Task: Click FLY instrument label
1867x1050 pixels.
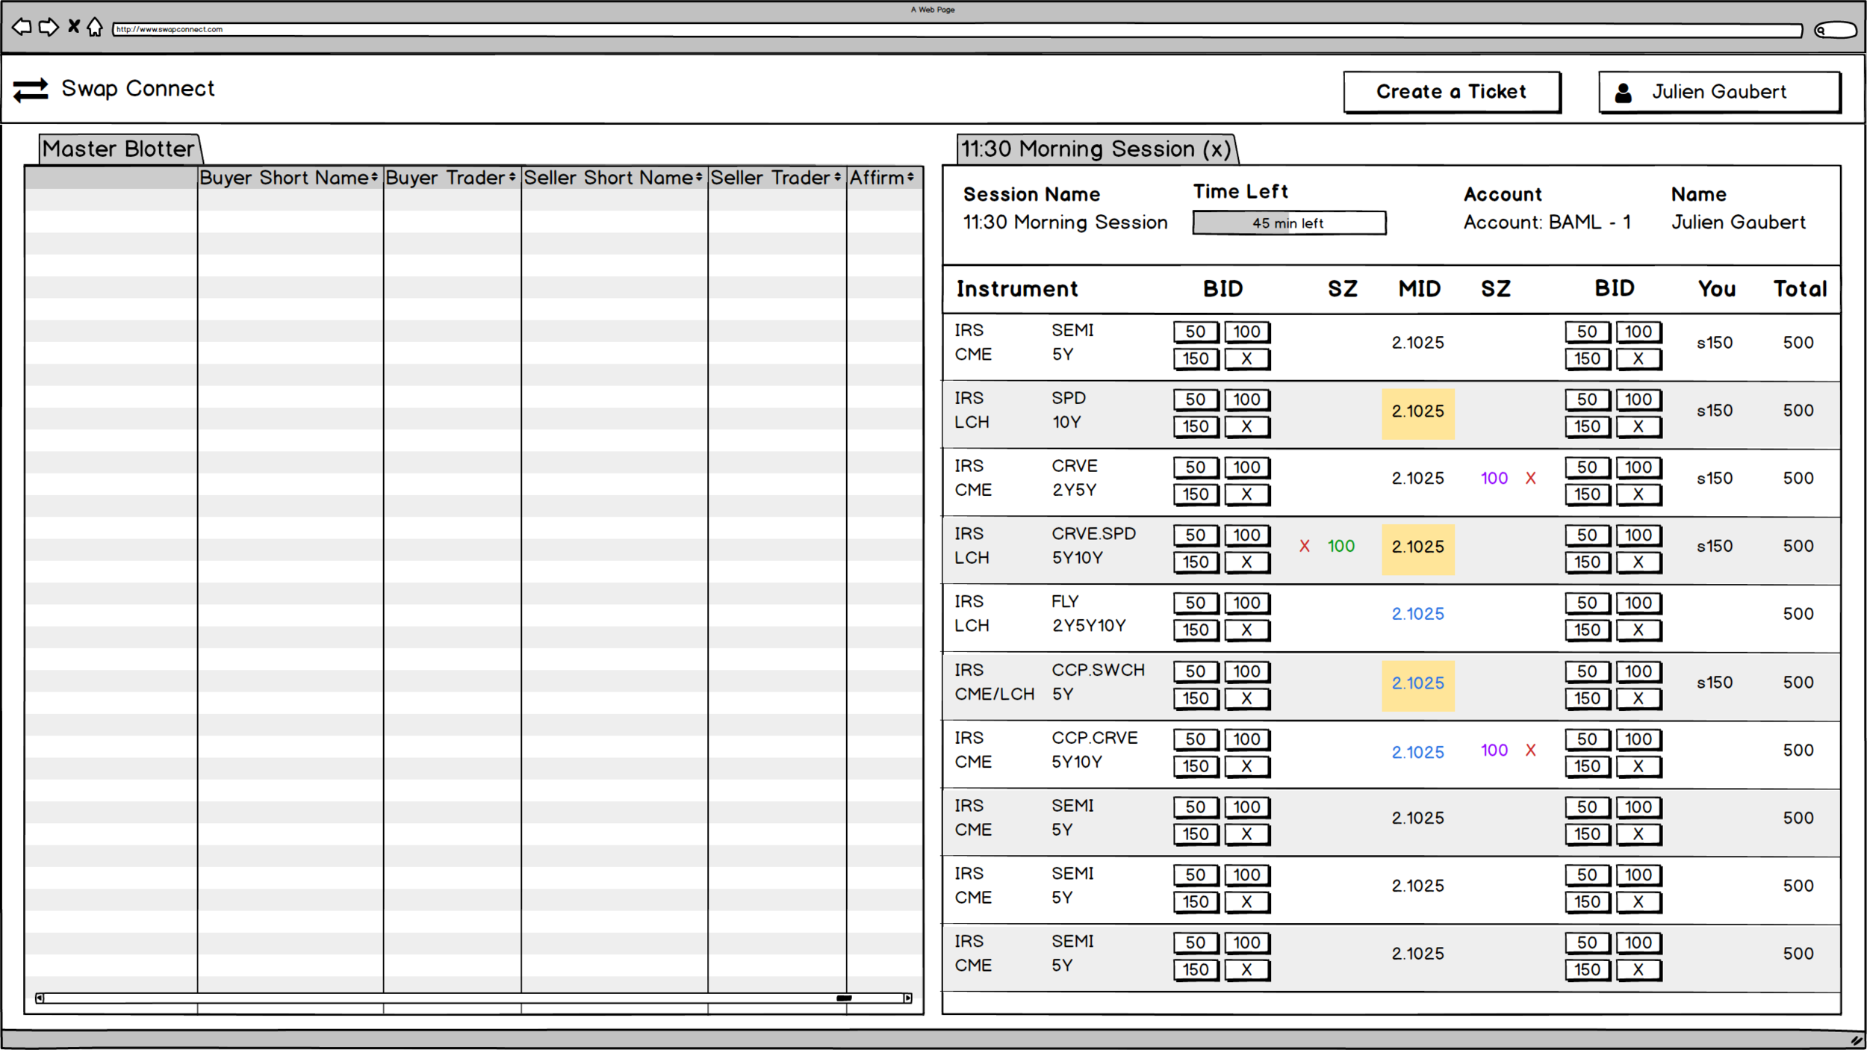Action: coord(1066,602)
